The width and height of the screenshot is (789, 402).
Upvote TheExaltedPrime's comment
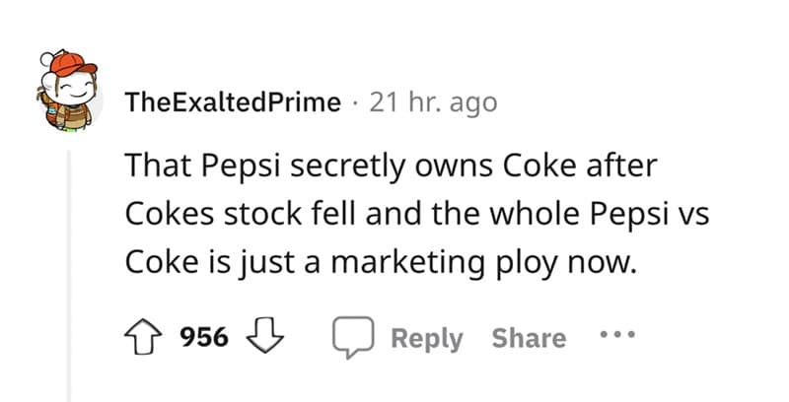point(148,338)
